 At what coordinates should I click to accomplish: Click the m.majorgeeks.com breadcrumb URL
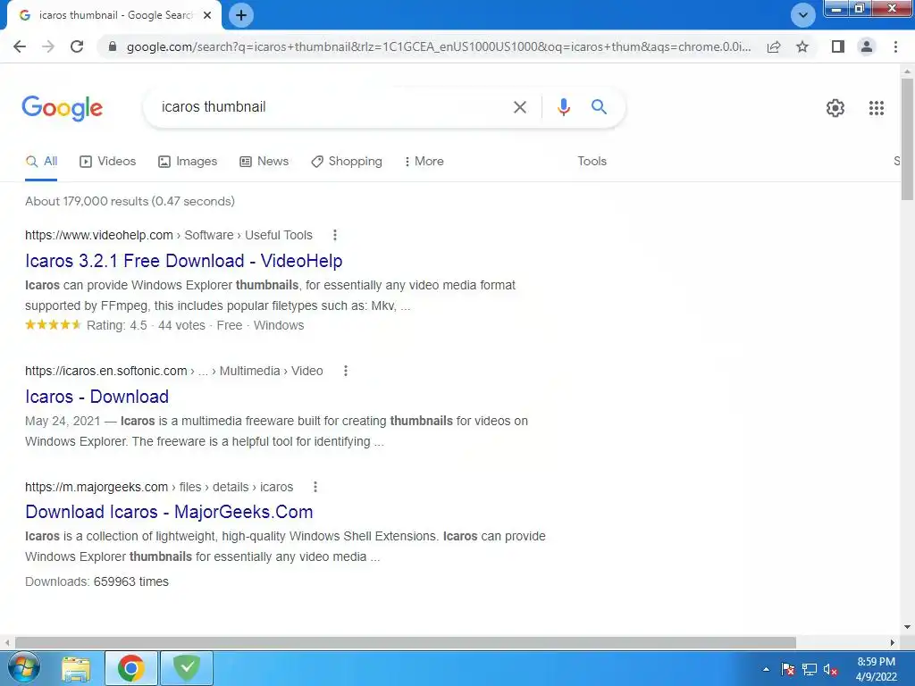pos(159,487)
